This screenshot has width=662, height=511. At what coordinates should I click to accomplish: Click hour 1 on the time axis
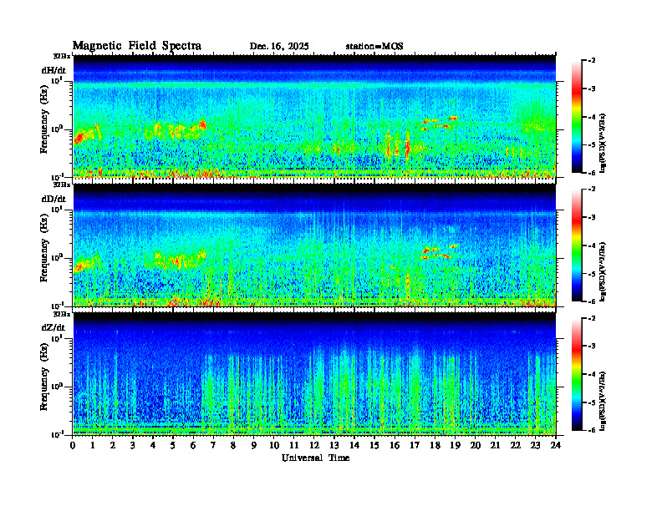93,445
